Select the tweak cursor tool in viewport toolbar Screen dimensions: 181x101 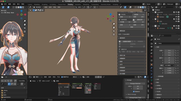pyautogui.click(x=31, y=10)
